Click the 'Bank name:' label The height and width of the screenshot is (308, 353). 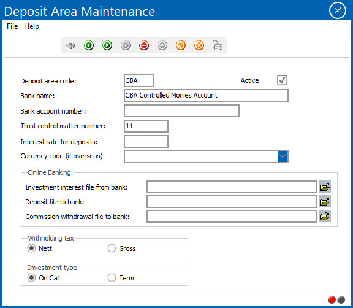[x=37, y=96]
